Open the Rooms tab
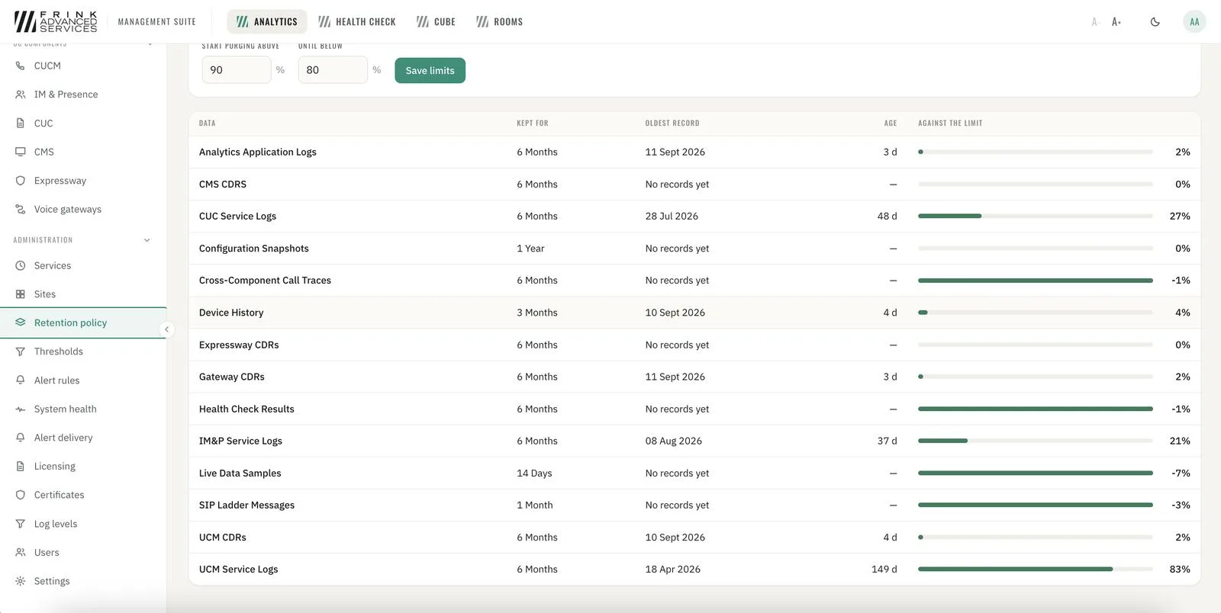This screenshot has width=1221, height=613. click(500, 22)
